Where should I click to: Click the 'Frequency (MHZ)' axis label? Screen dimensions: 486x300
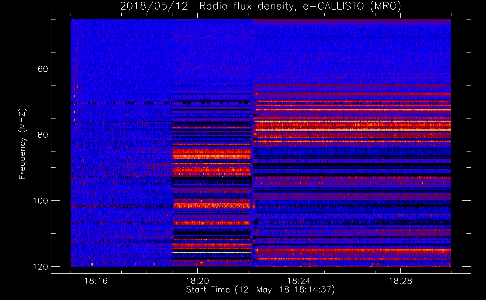[23, 144]
